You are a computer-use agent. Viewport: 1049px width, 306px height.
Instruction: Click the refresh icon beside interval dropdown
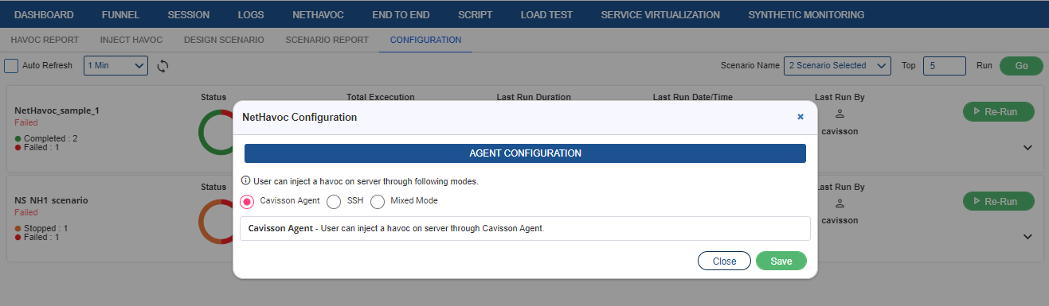click(162, 66)
